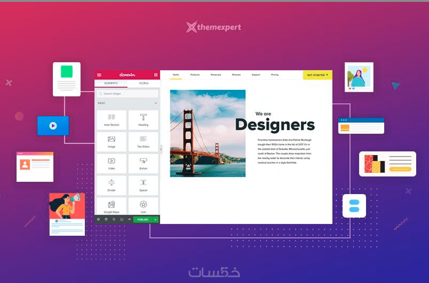The image size is (429, 283).
Task: Toggle preview changes eye icon
Action: [x=129, y=219]
